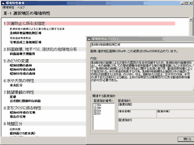Select 急傾斜地崩壊危険区域 in the list
The image size is (194, 145).
click(25, 33)
